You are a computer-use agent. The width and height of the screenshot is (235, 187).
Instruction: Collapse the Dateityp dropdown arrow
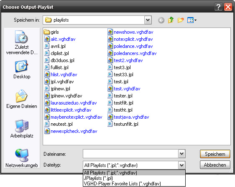(x=181, y=165)
